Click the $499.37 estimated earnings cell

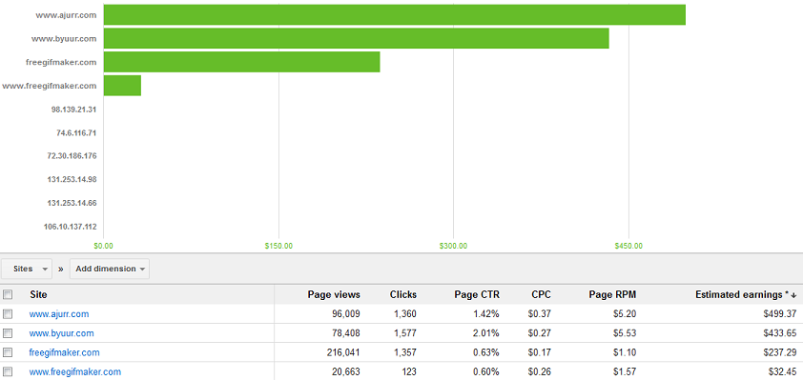pos(779,314)
